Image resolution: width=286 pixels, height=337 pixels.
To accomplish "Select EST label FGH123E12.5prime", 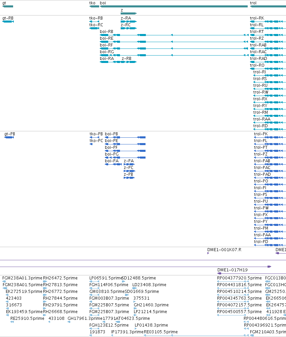I will coord(109,325).
